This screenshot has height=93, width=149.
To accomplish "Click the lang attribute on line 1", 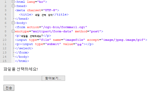I will (31, 2).
